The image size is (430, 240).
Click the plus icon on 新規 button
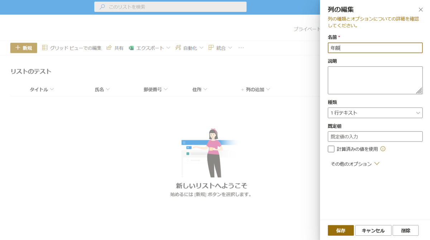click(x=17, y=47)
